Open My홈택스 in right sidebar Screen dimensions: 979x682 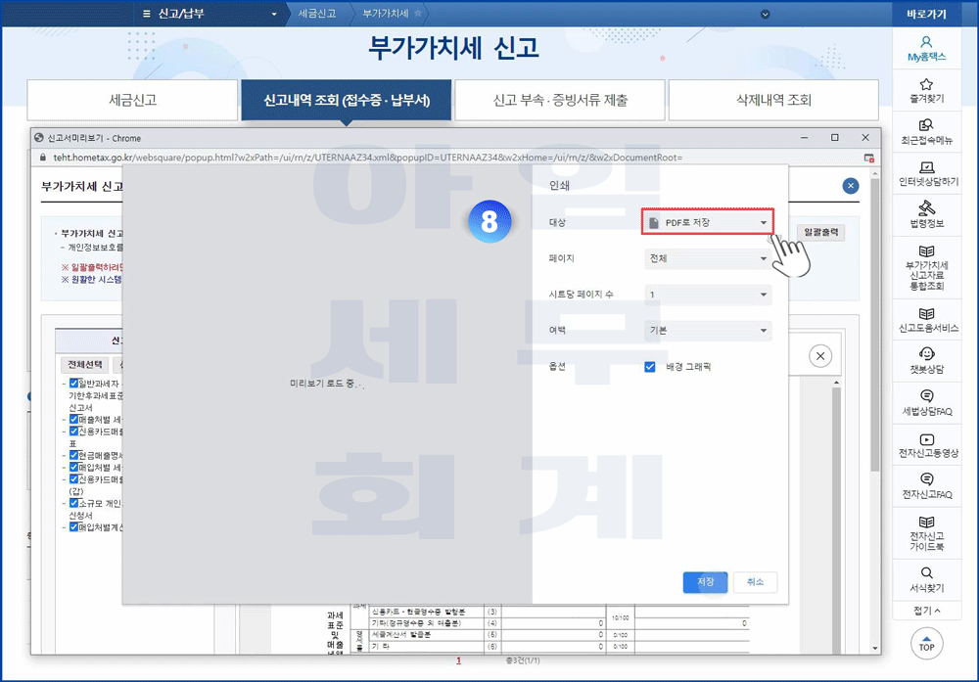pyautogui.click(x=926, y=48)
